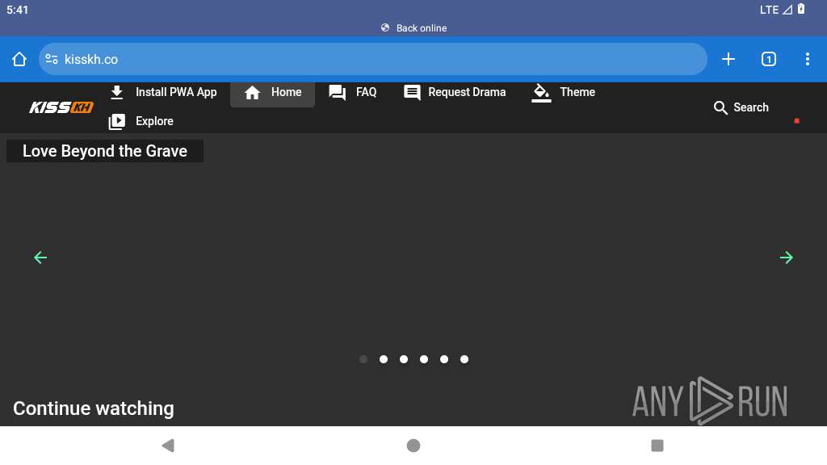The height and width of the screenshot is (465, 827).
Task: Click the Install PWA App download icon
Action: [x=116, y=92]
